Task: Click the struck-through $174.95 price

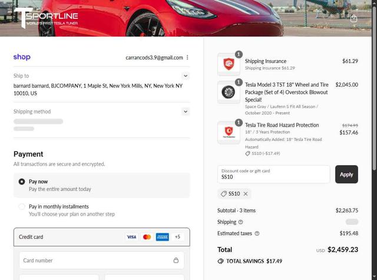Action: tap(350, 126)
